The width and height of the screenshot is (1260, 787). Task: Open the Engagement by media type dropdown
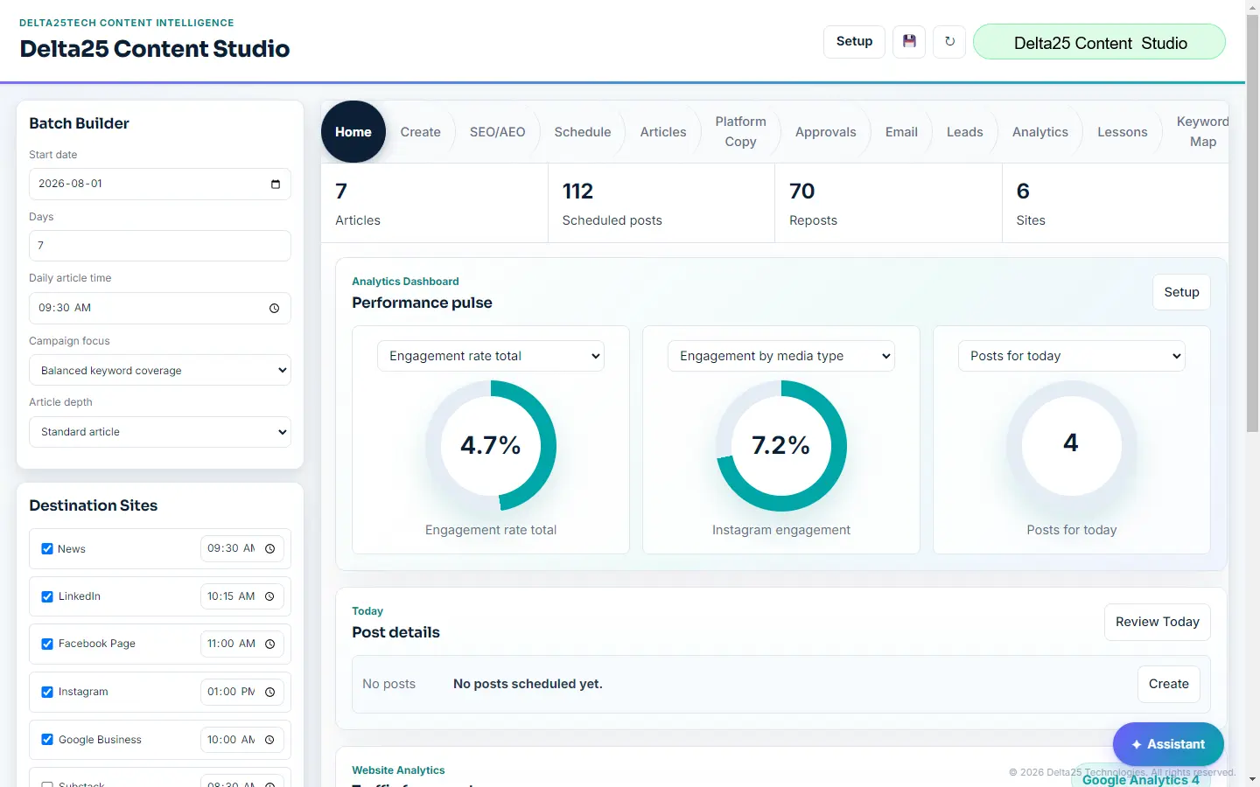click(x=781, y=356)
